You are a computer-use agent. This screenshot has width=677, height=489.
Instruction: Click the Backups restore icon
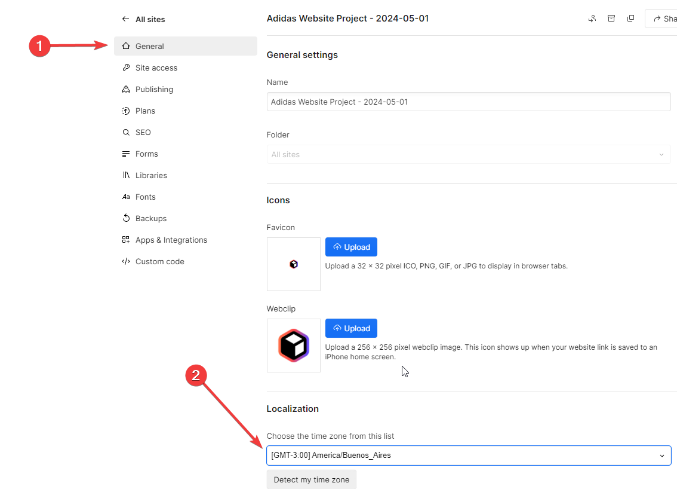126,218
